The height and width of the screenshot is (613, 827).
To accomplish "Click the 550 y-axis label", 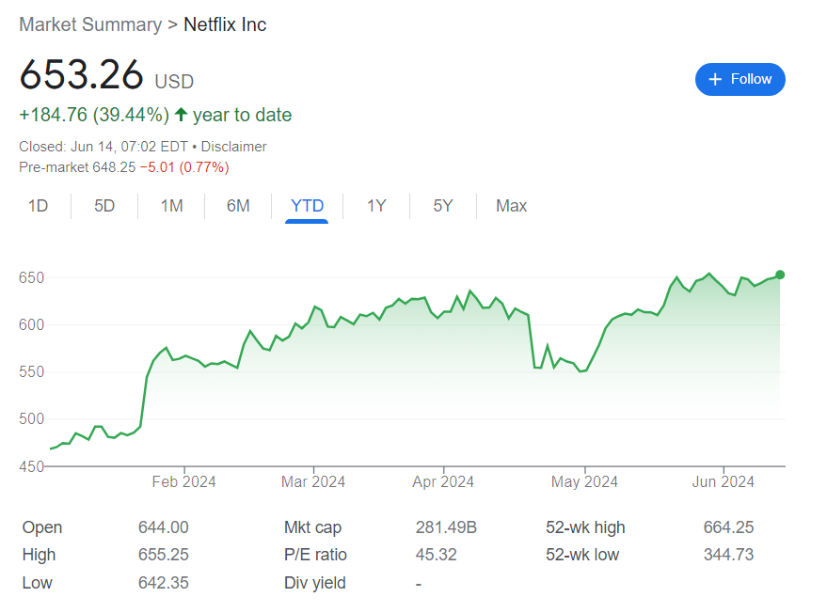I will coord(32,372).
